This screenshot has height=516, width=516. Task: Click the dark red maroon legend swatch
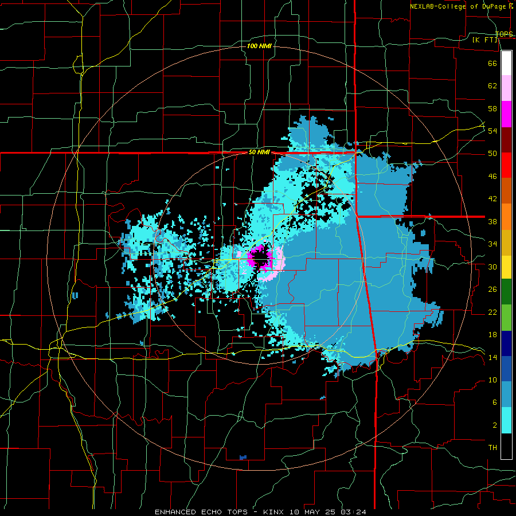click(506, 140)
